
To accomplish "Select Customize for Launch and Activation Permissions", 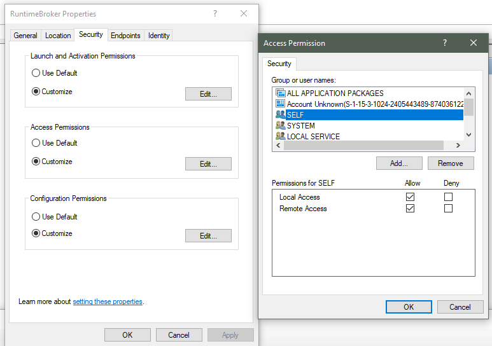I will pyautogui.click(x=36, y=92).
